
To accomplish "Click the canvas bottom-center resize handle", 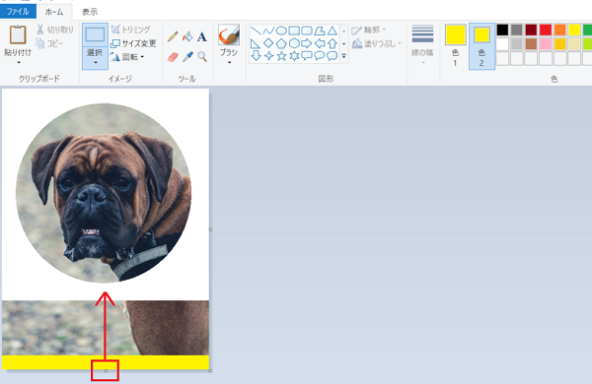I will click(x=106, y=371).
